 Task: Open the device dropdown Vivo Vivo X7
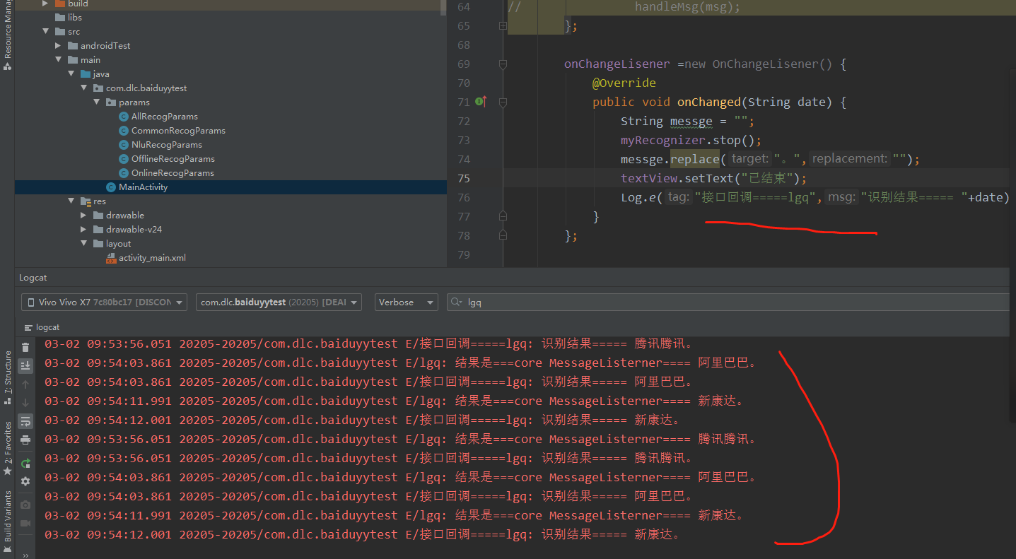pyautogui.click(x=104, y=302)
